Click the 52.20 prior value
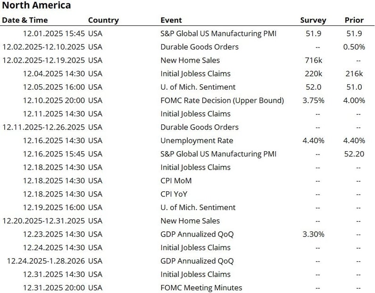 click(x=354, y=154)
